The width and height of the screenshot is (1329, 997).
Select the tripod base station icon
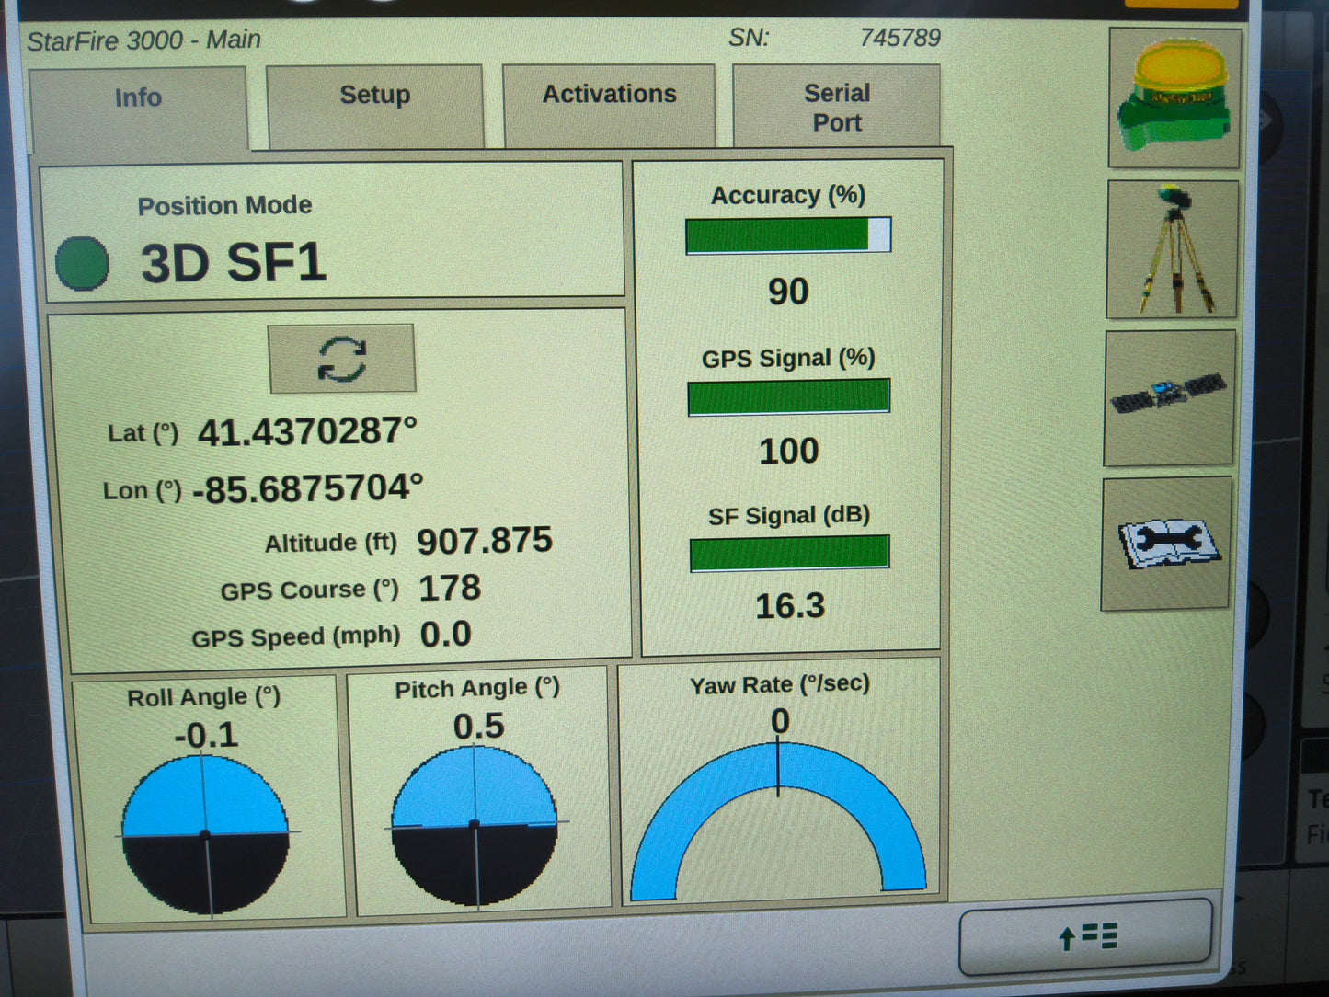click(x=1172, y=250)
